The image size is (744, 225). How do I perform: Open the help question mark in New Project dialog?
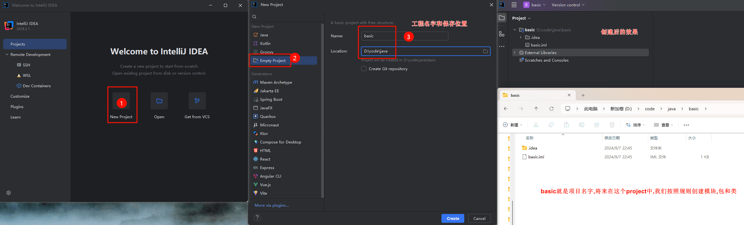pos(258,217)
